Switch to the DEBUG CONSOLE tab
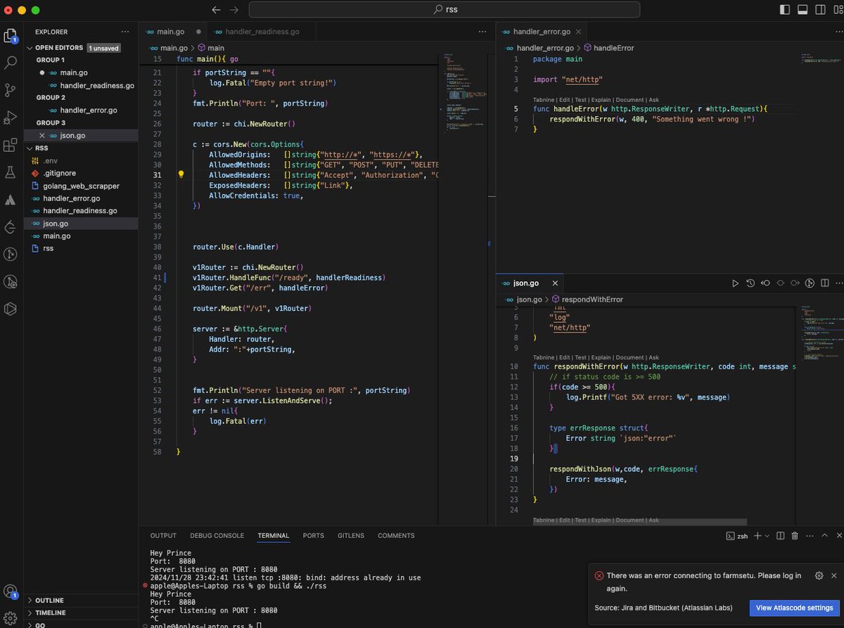 tap(217, 535)
